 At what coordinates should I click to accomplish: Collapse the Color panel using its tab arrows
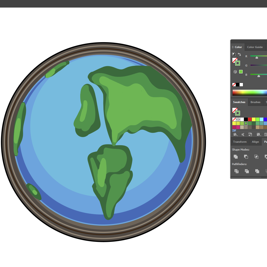(233, 47)
